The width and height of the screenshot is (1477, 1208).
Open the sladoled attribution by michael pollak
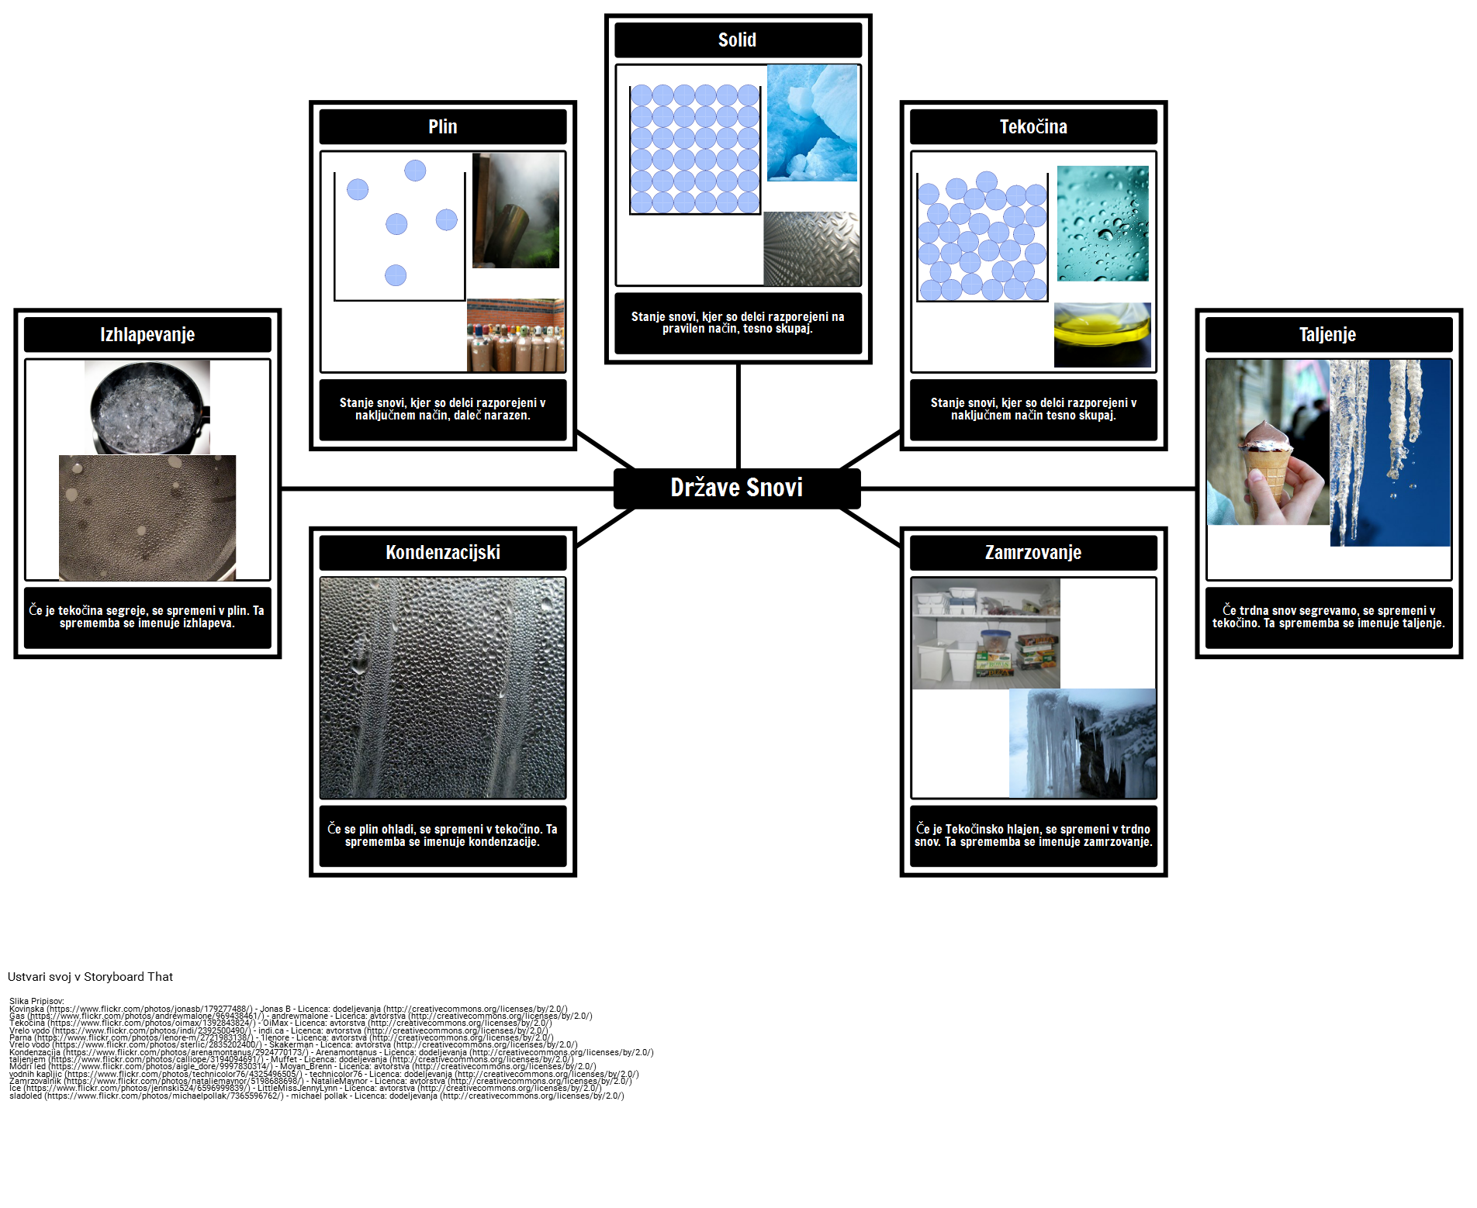pyautogui.click(x=316, y=1096)
